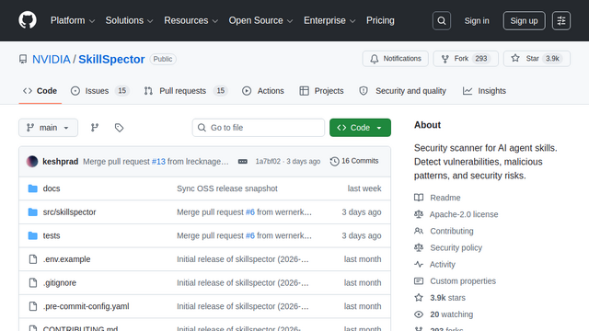Open the Insights tab
Image resolution: width=589 pixels, height=331 pixels.
484,91
